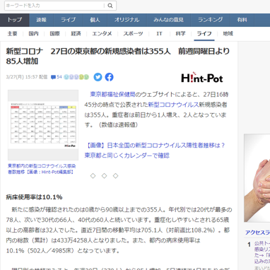
Task: Select the 国際 category
Action: pos(54,34)
